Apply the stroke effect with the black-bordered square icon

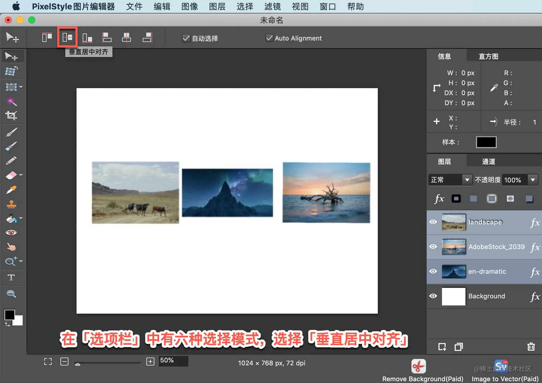coord(456,199)
